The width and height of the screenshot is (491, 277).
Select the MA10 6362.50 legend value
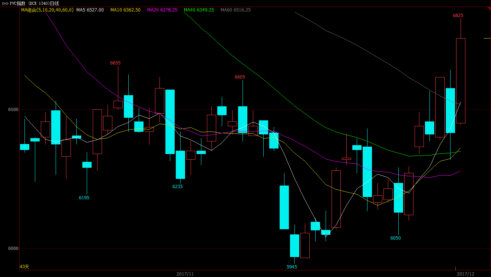[x=125, y=10]
